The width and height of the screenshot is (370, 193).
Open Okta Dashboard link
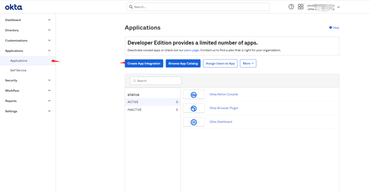221,122
